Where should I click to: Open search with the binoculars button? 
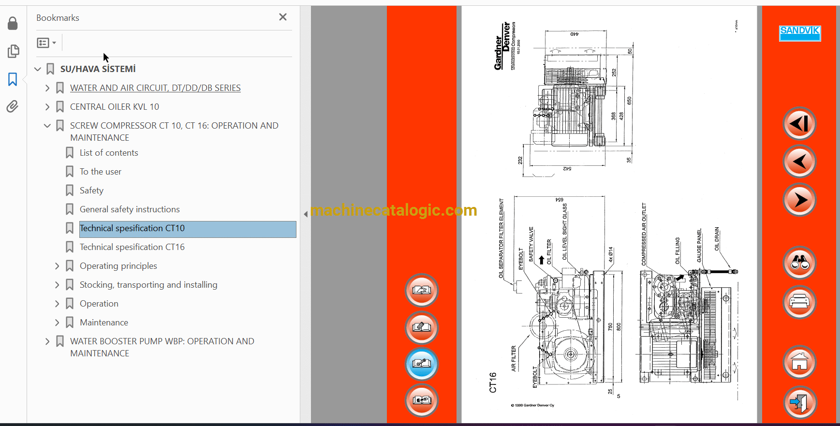click(799, 263)
